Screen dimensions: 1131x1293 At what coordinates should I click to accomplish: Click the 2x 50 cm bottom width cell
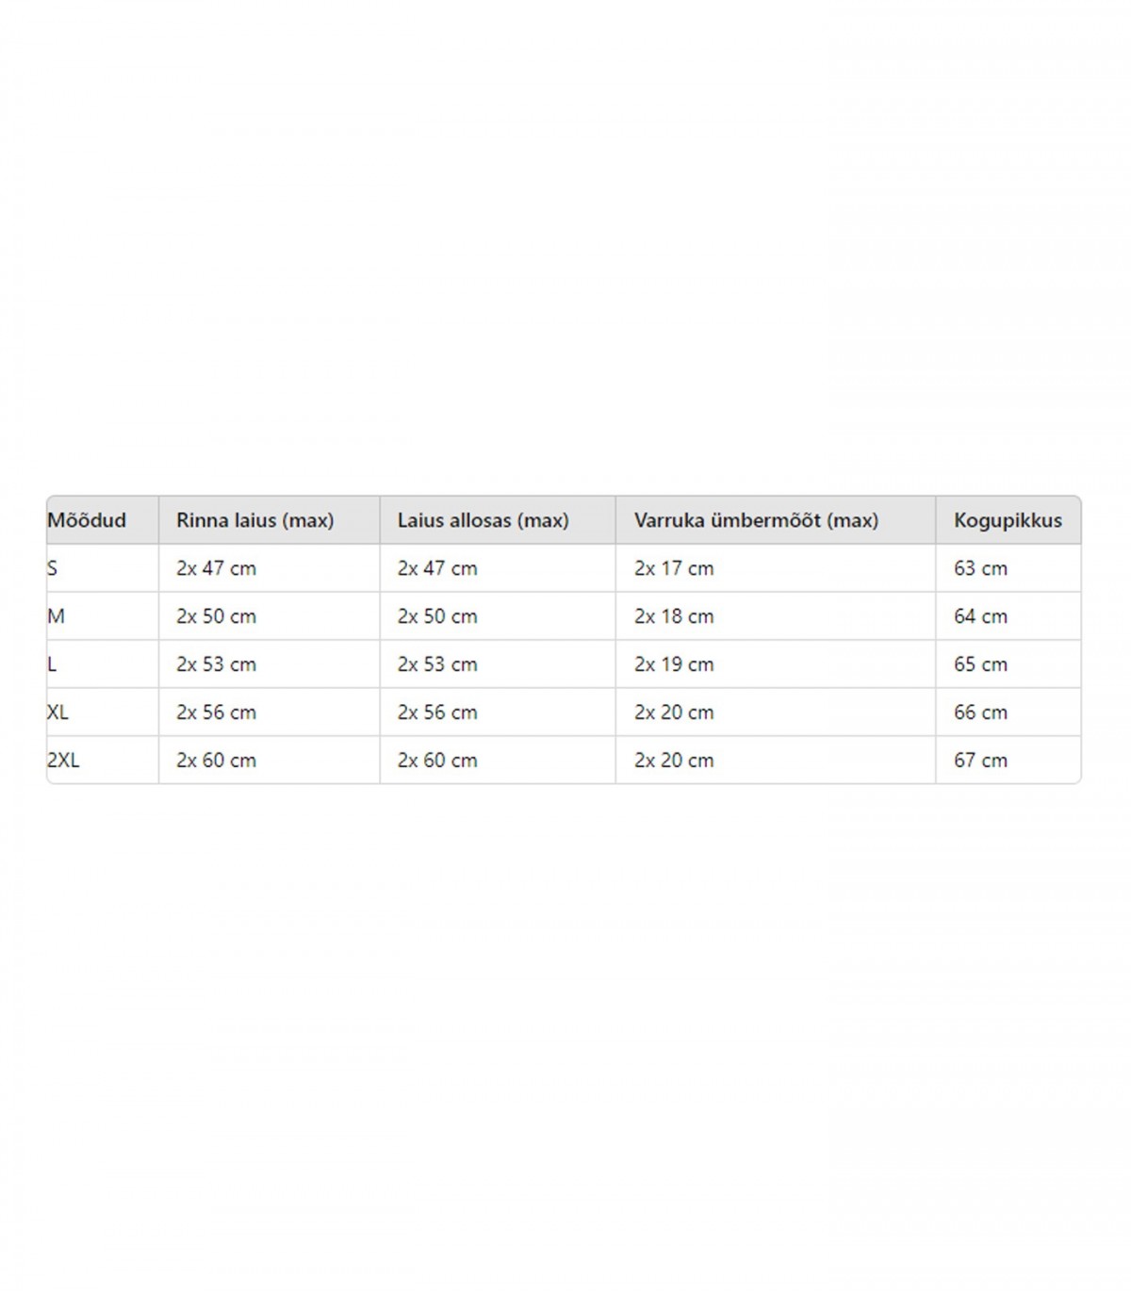pos(437,616)
